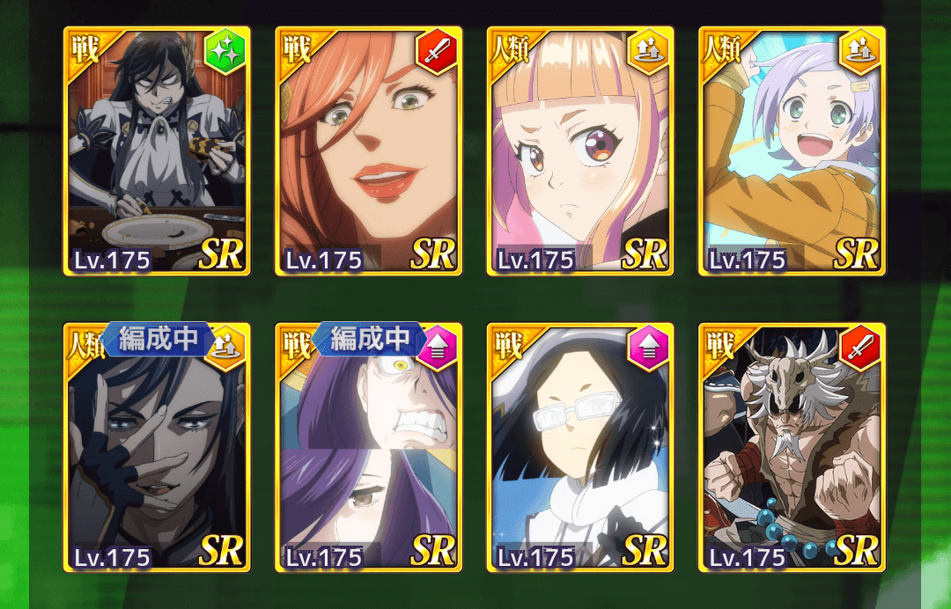Screen dimensions: 951x609
Task: Click pink arrow icon on purple-haired card
Action: [x=439, y=349]
